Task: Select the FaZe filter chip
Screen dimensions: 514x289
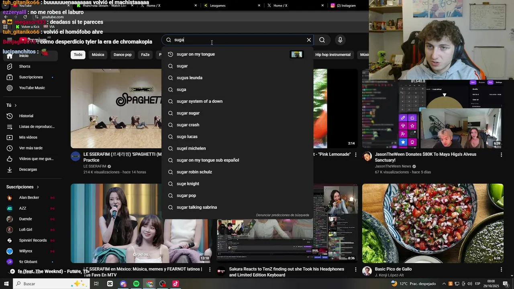Action: click(x=145, y=55)
